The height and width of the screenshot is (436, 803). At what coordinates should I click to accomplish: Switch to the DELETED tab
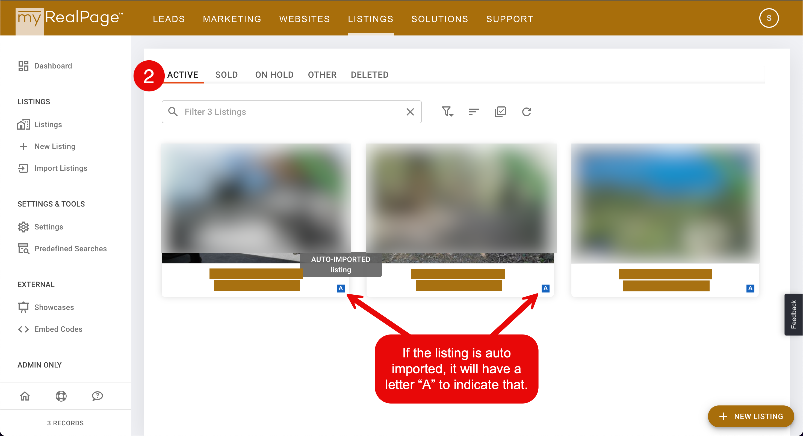pos(370,75)
